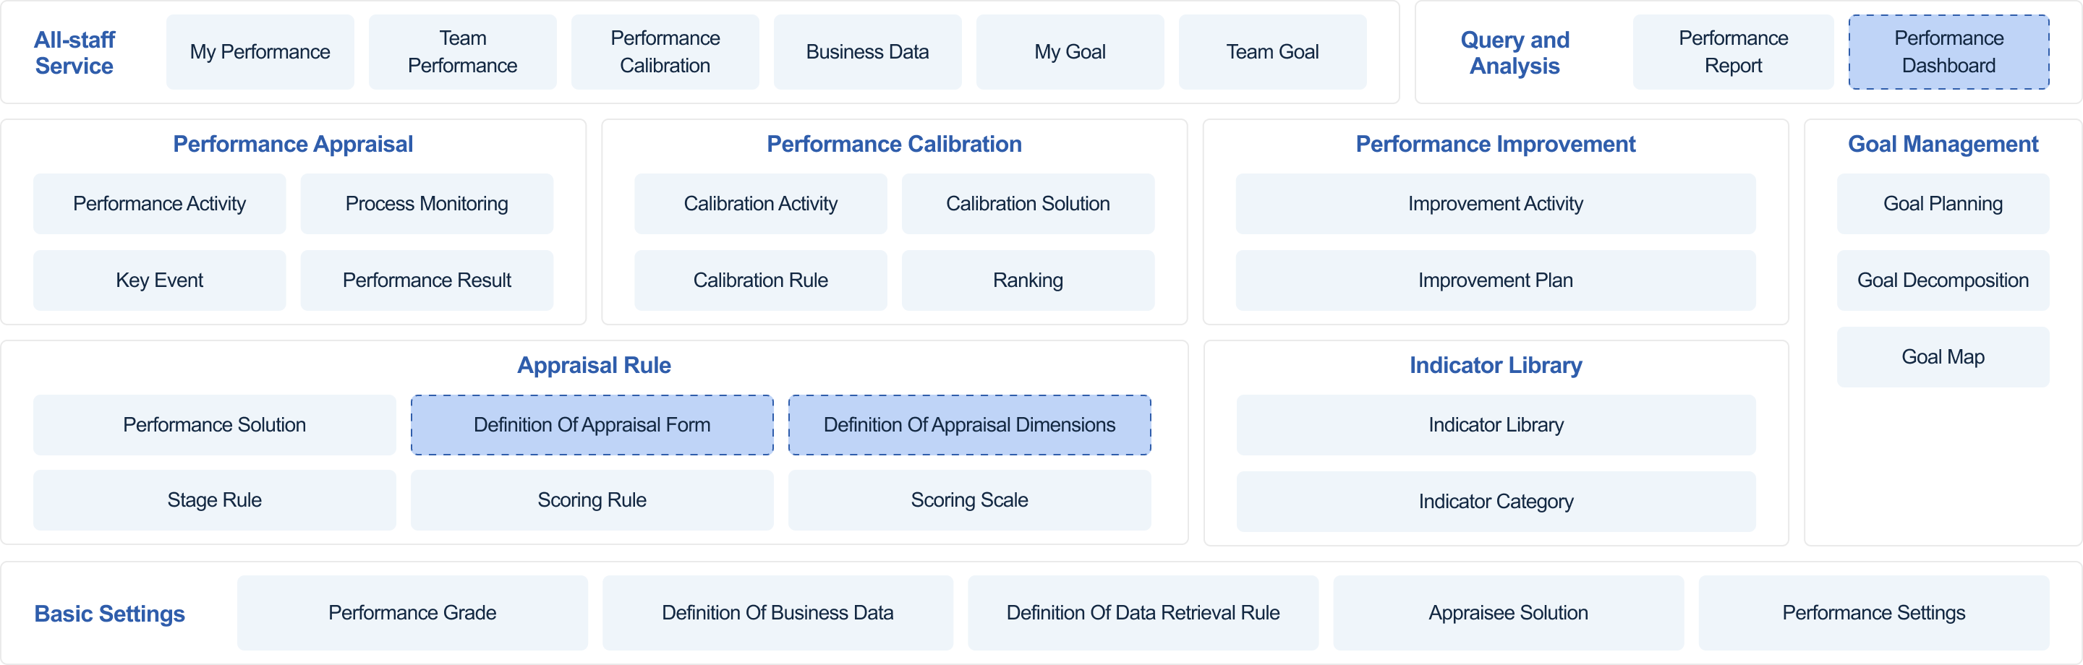Open Ranking under Performance Calibration
2083x665 pixels.
coord(1028,280)
